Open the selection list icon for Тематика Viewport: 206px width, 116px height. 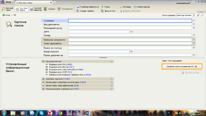pyautogui.click(x=194, y=21)
